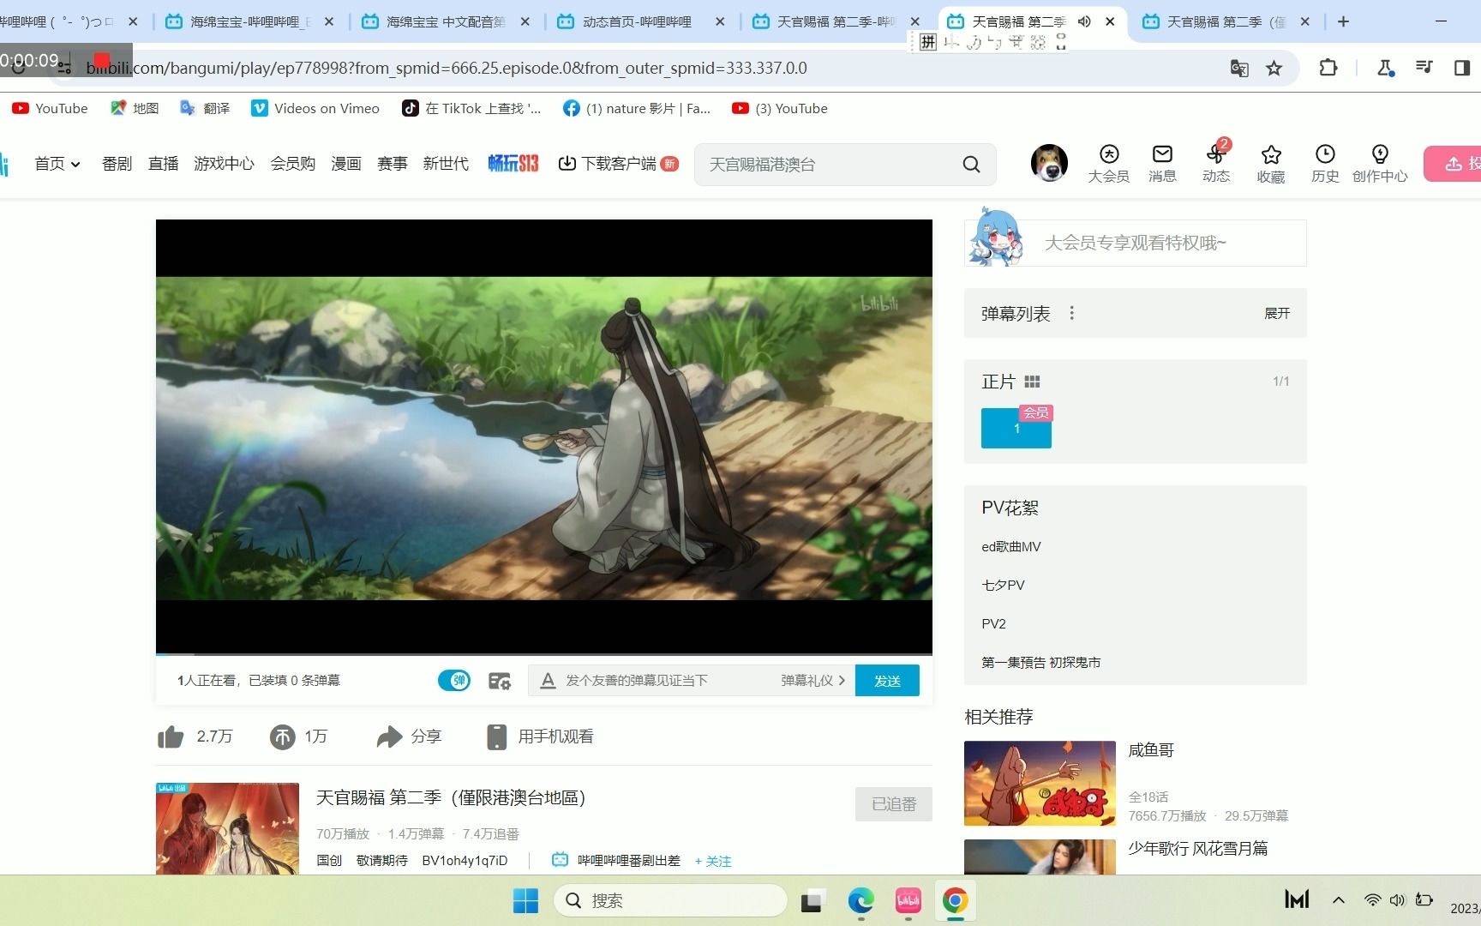Open the 会员购 navigation item
Image resolution: width=1481 pixels, height=926 pixels.
(x=292, y=164)
